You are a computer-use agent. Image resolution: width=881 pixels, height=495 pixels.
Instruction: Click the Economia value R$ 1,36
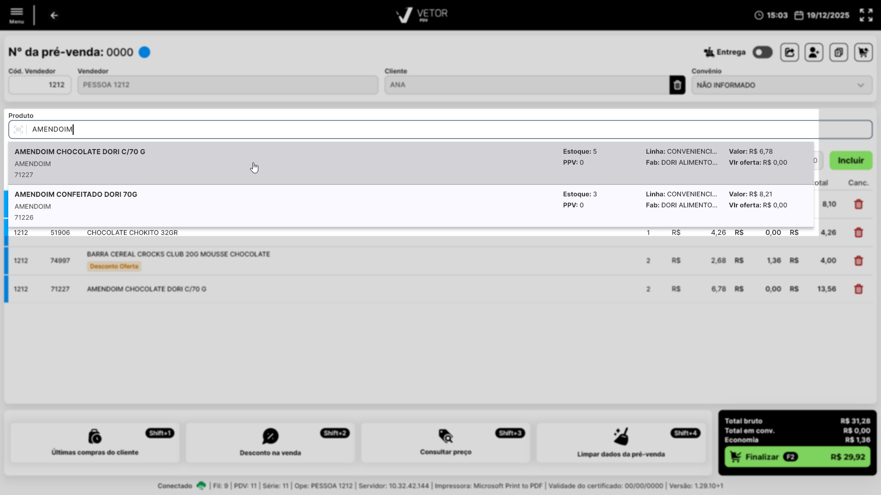click(858, 440)
